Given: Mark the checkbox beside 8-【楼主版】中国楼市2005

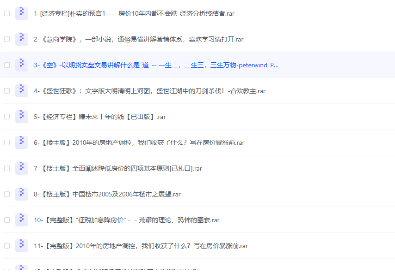Looking at the screenshot, I should [7, 194].
